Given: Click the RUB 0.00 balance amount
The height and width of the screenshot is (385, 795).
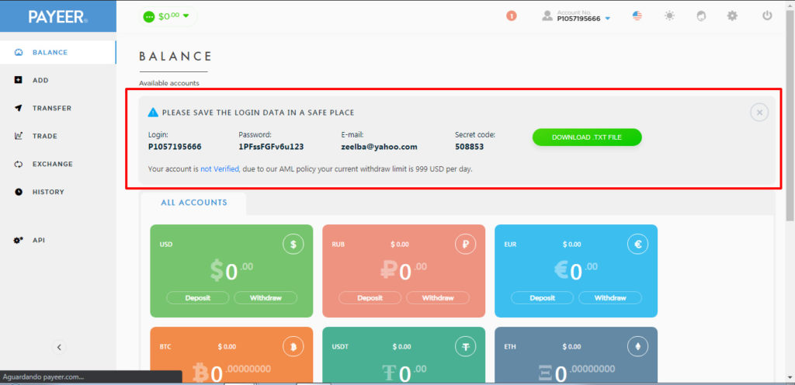Looking at the screenshot, I should pyautogui.click(x=404, y=272).
